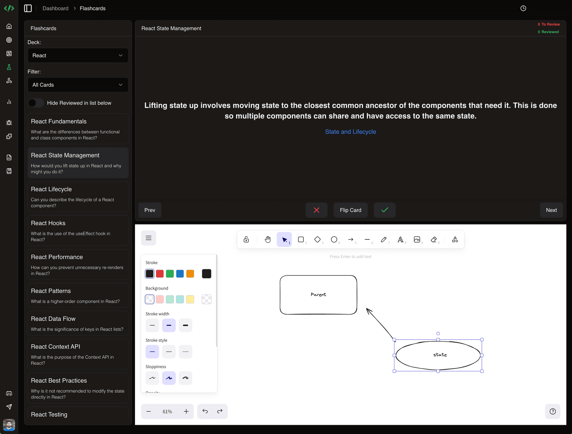Select the black stroke color swatch
This screenshot has height=434, width=572.
pos(150,274)
